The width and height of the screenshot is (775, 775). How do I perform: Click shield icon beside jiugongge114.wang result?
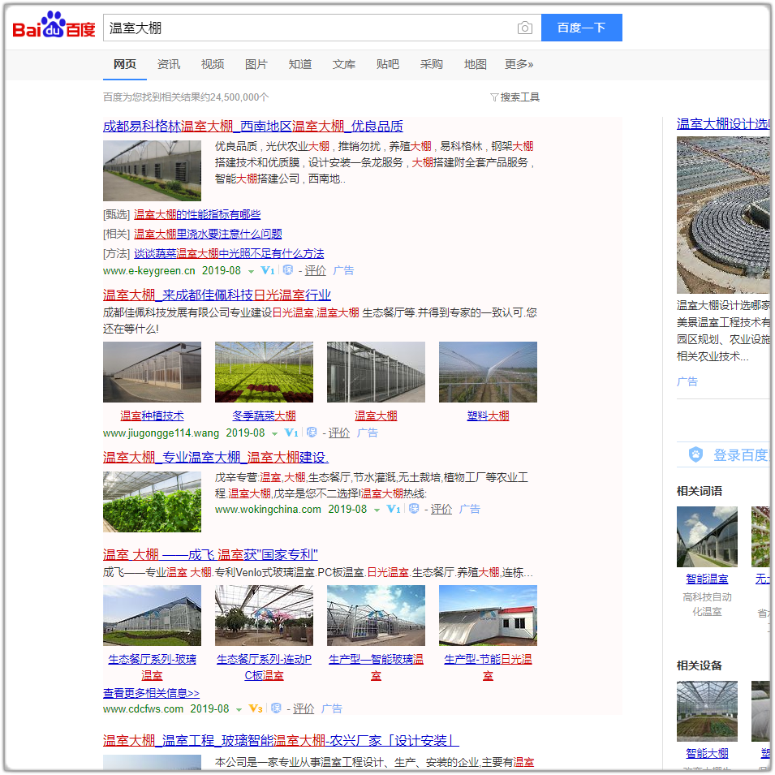(312, 433)
